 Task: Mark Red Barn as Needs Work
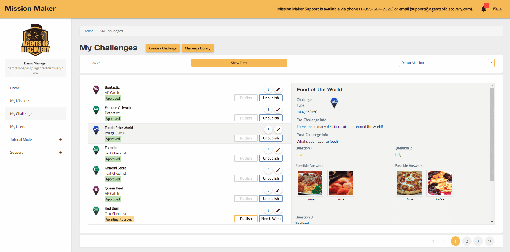pos(271,219)
